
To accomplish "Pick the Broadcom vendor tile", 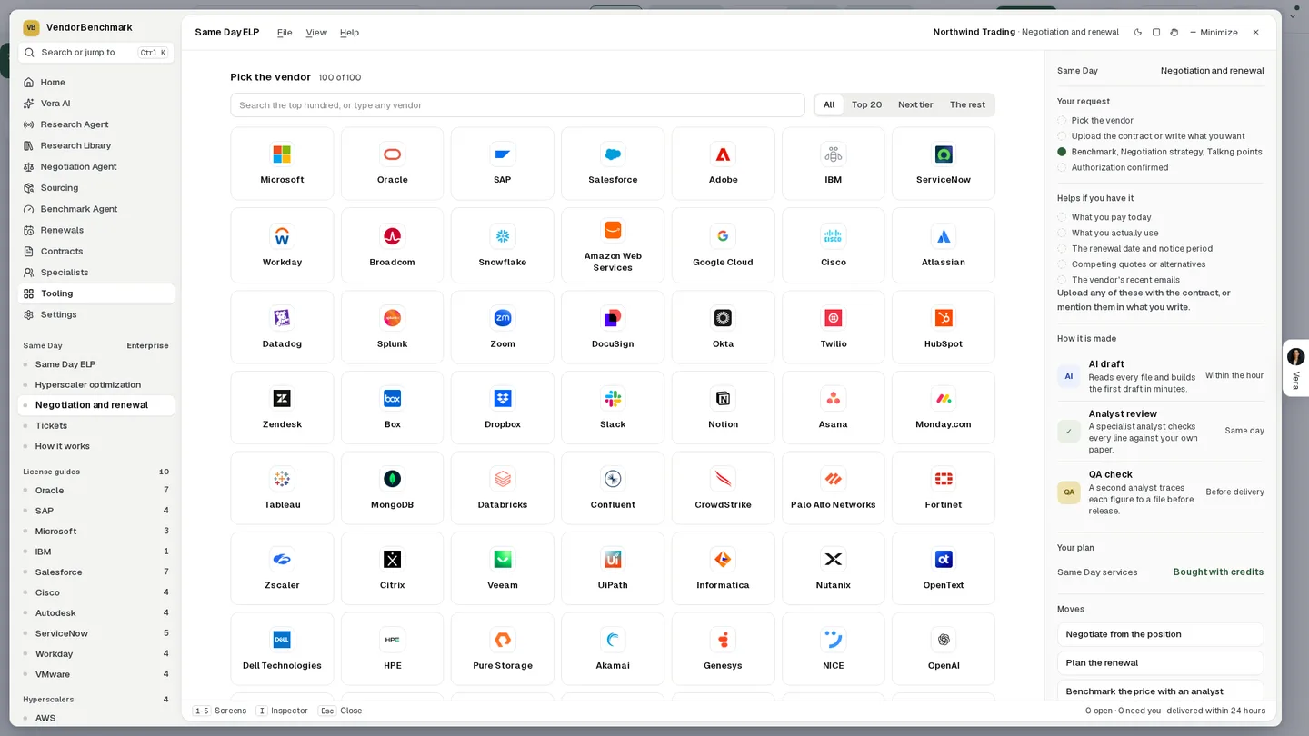I will (x=392, y=245).
